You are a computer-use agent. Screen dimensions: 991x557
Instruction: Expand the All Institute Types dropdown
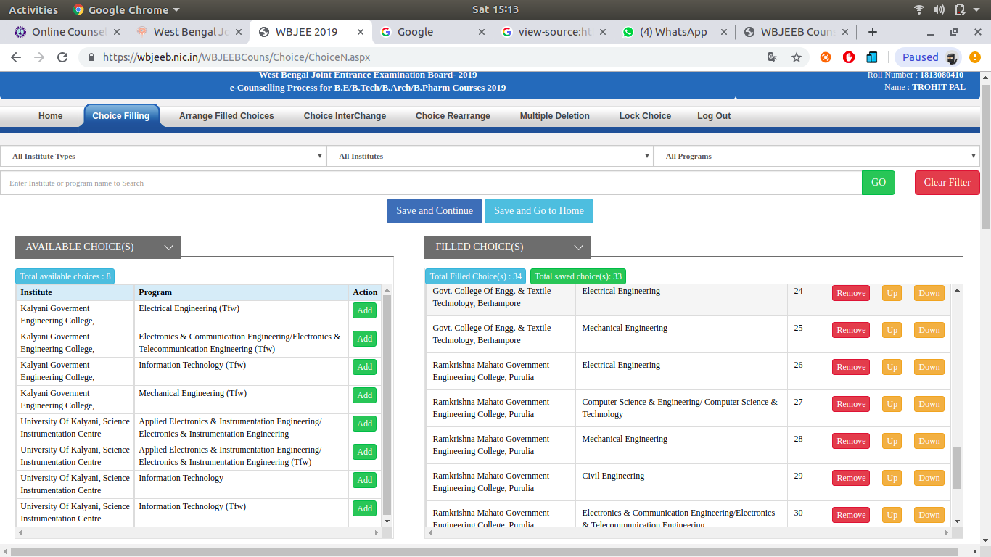163,156
